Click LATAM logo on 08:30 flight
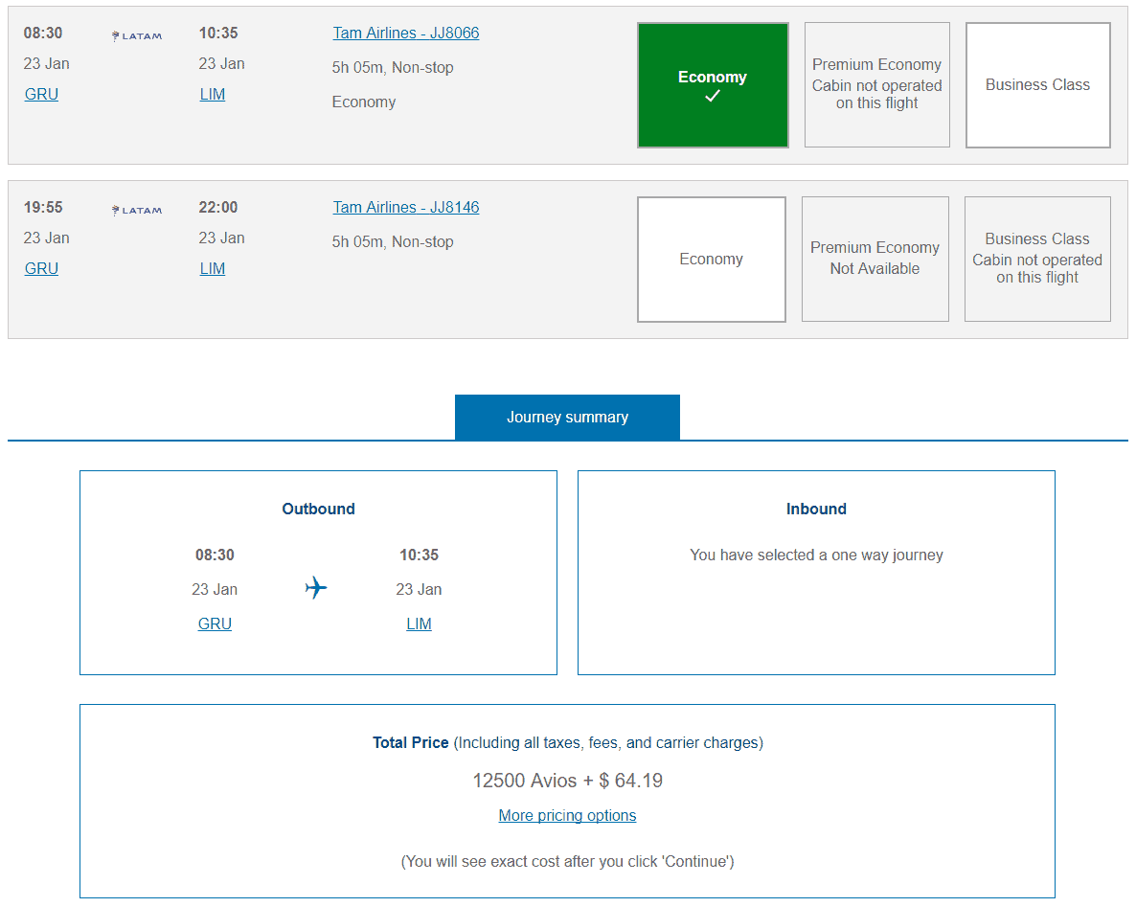The image size is (1136, 907). (137, 36)
